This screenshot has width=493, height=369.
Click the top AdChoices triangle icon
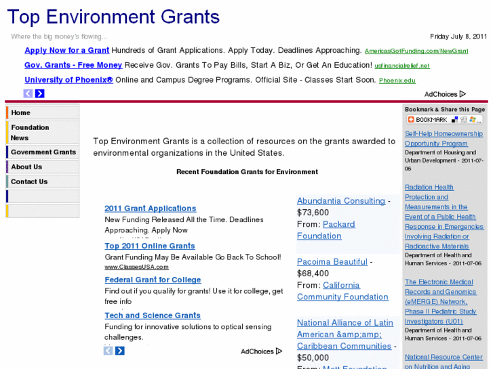(x=462, y=94)
